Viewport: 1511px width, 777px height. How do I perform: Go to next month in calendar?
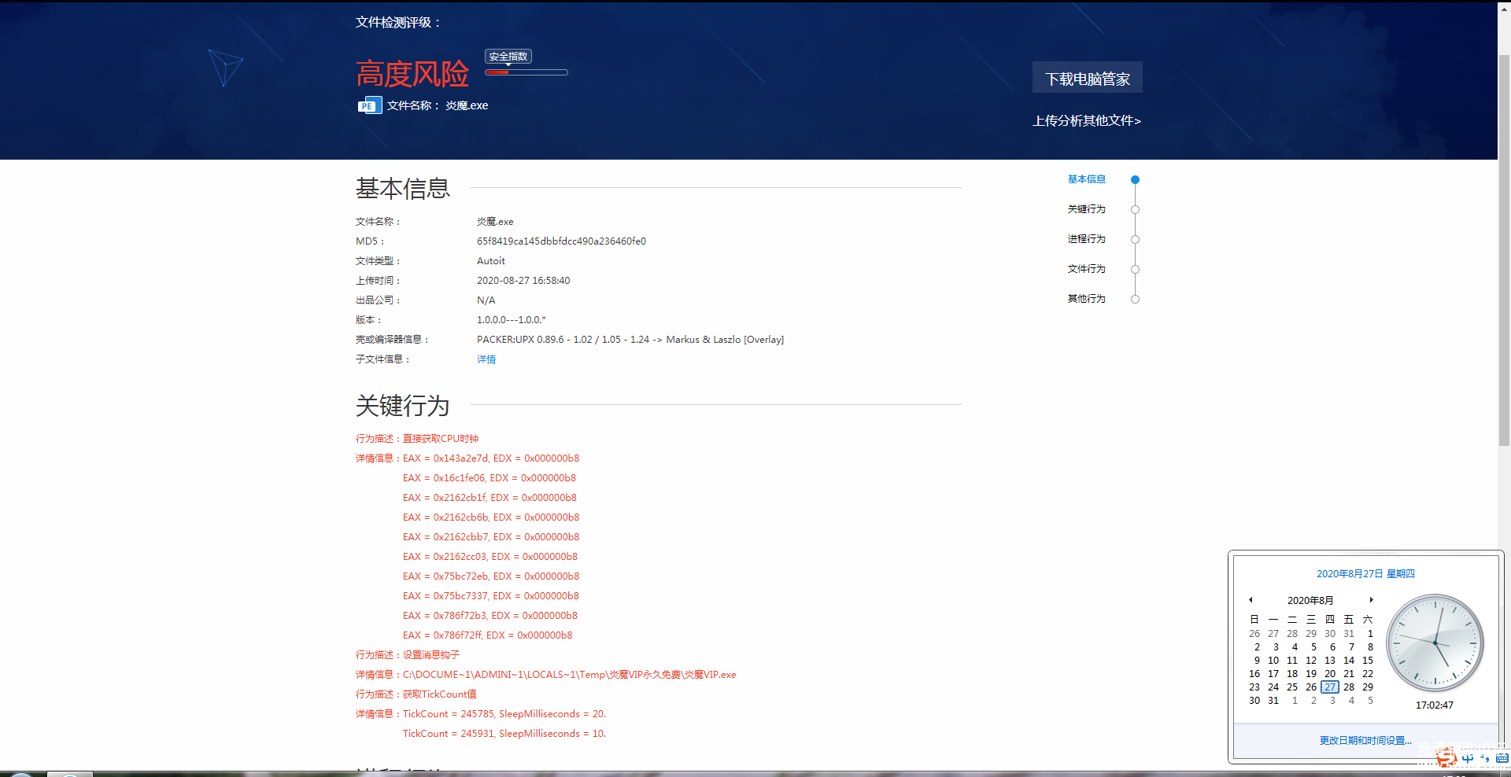point(1371,600)
